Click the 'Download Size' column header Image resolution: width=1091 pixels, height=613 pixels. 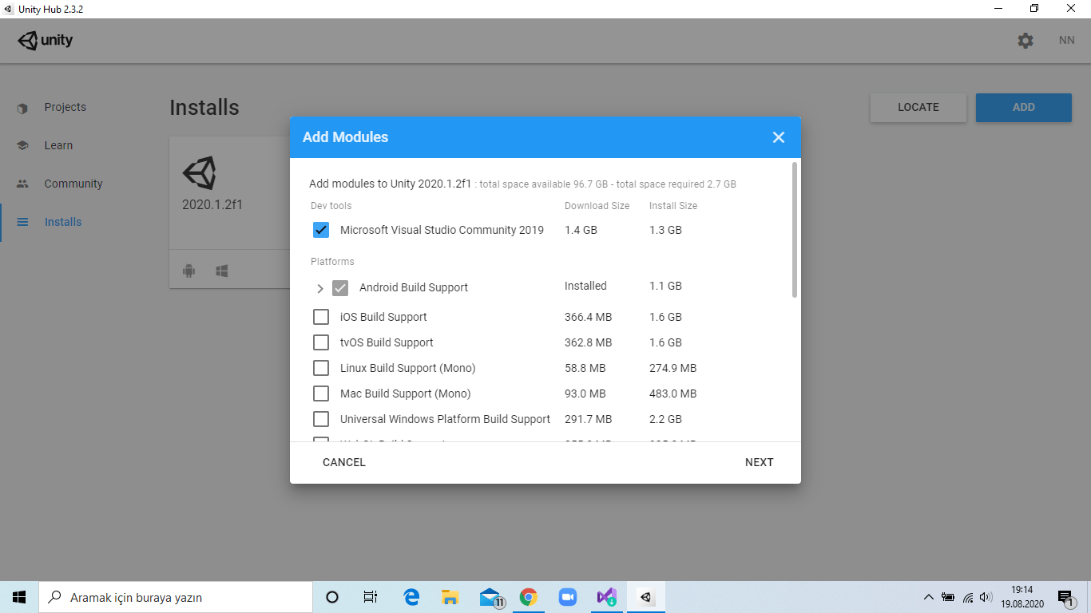point(597,206)
